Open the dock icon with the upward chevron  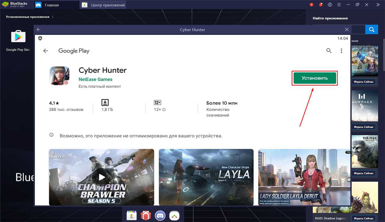click(x=174, y=215)
